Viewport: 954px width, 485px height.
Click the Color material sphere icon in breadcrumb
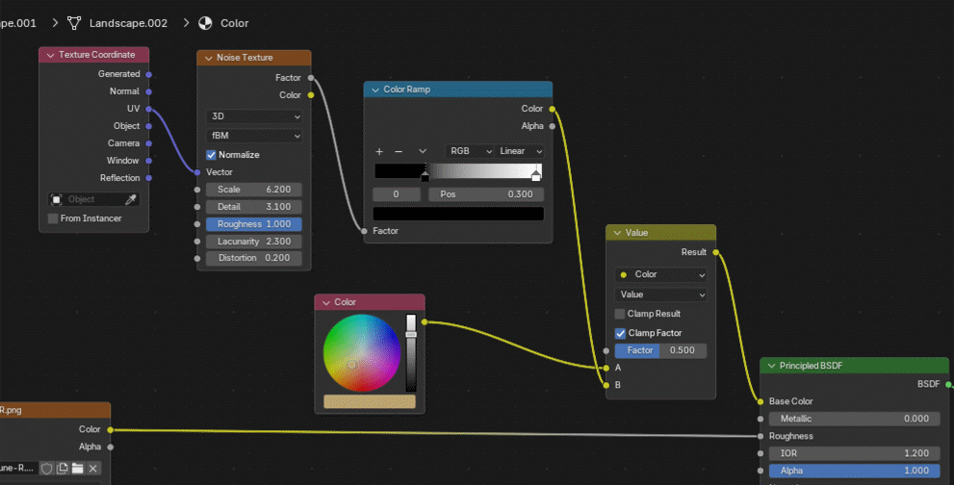pos(206,23)
